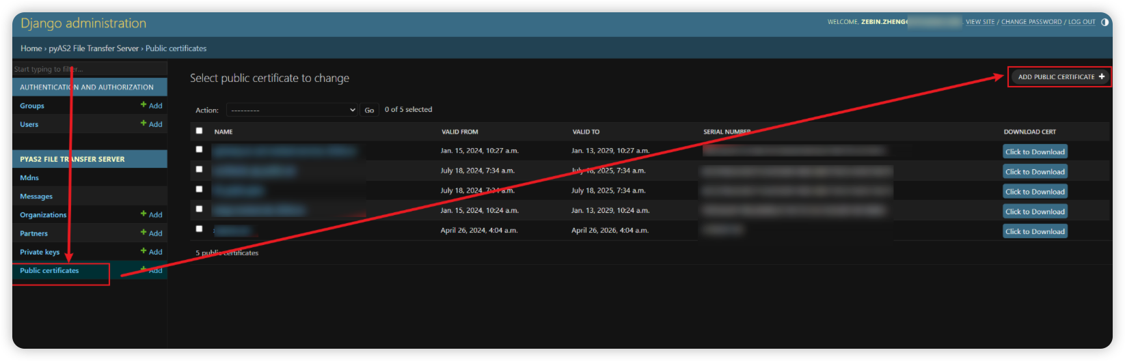Viewport: 1125px width, 361px height.
Task: Tick the select-all checkbox in table header
Action: (x=200, y=131)
